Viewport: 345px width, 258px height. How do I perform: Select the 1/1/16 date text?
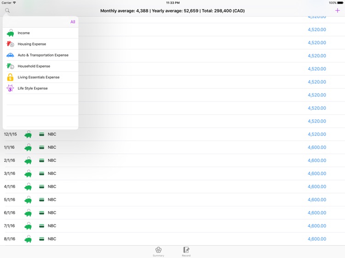click(9, 147)
